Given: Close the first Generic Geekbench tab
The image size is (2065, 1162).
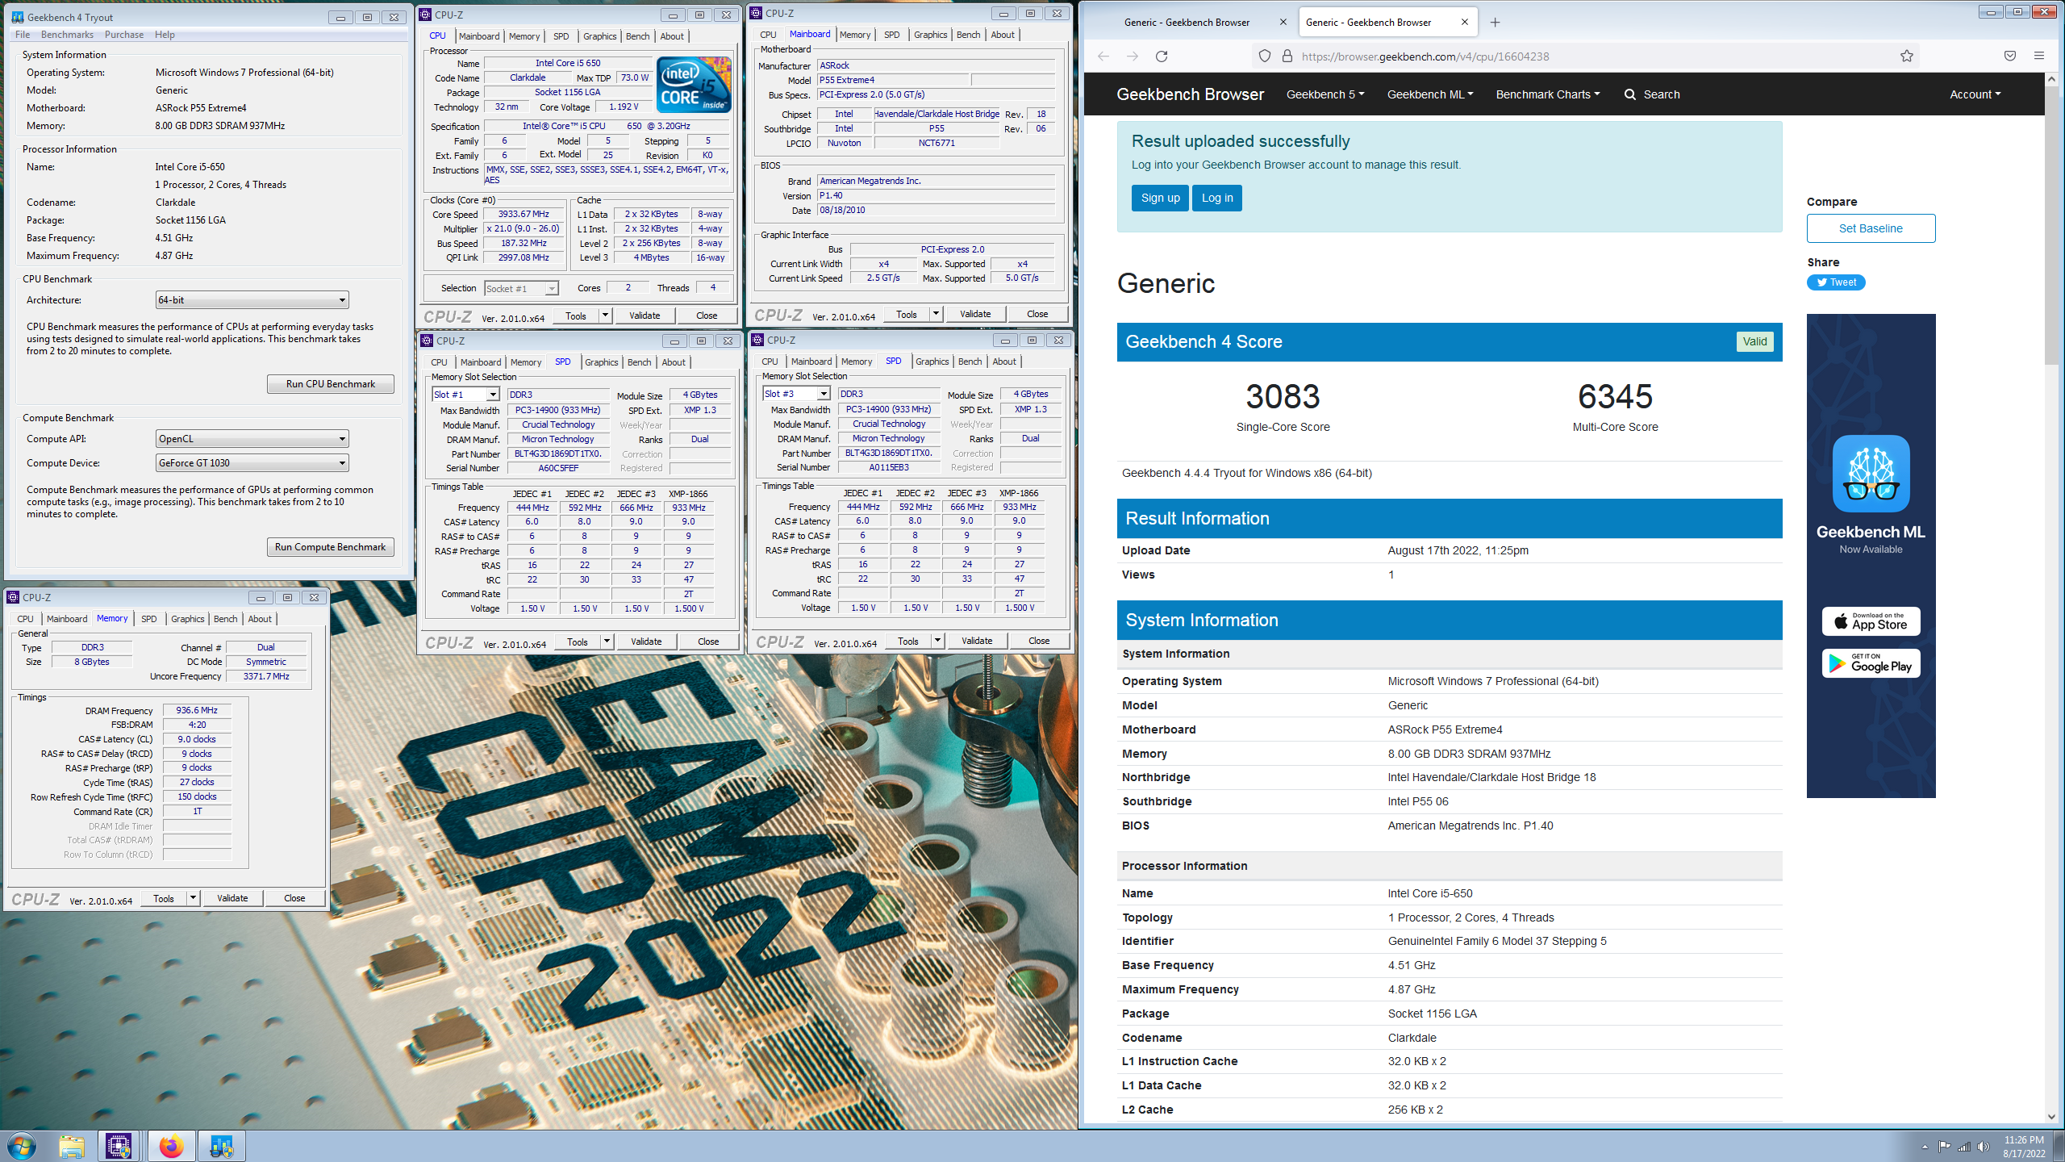Looking at the screenshot, I should (1283, 22).
